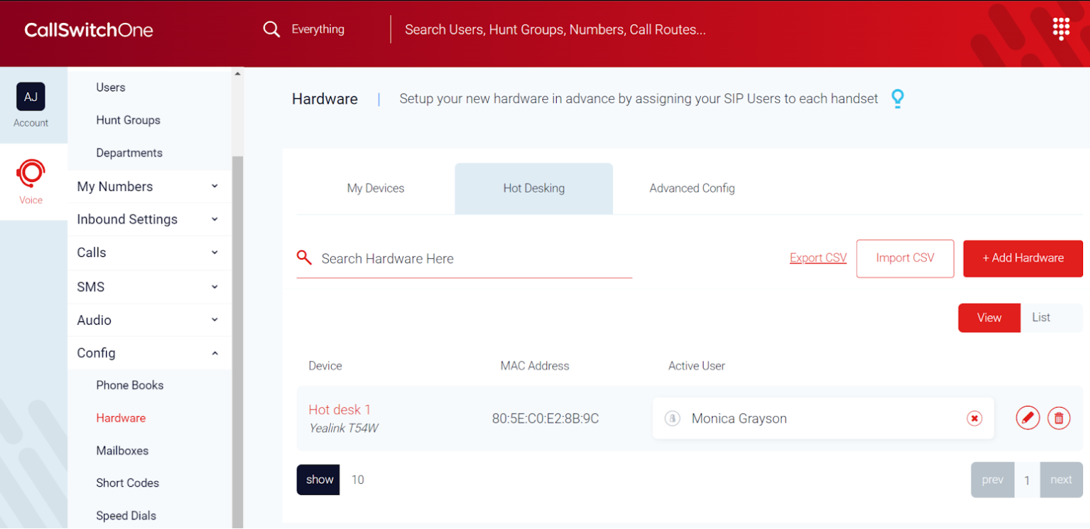Screen dimensions: 1090x529
Task: Click the CallSwitchOne logo
Action: click(x=89, y=30)
